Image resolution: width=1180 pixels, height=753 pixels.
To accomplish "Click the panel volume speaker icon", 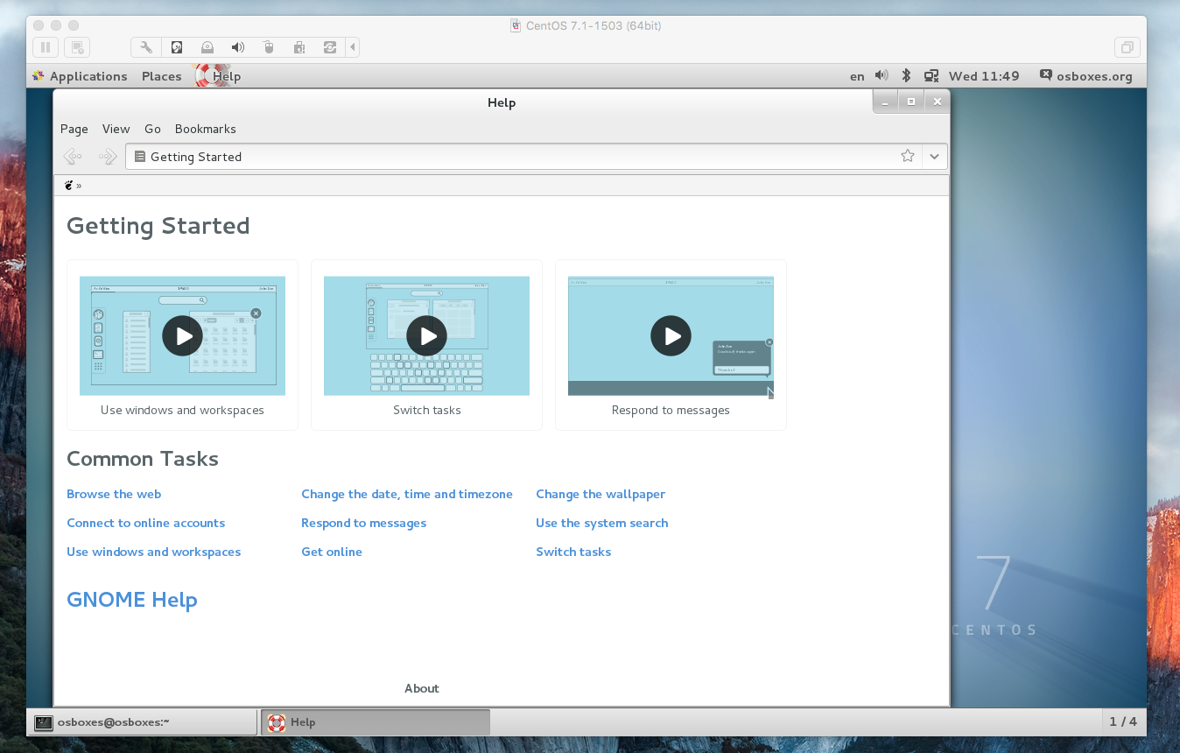I will pos(881,76).
